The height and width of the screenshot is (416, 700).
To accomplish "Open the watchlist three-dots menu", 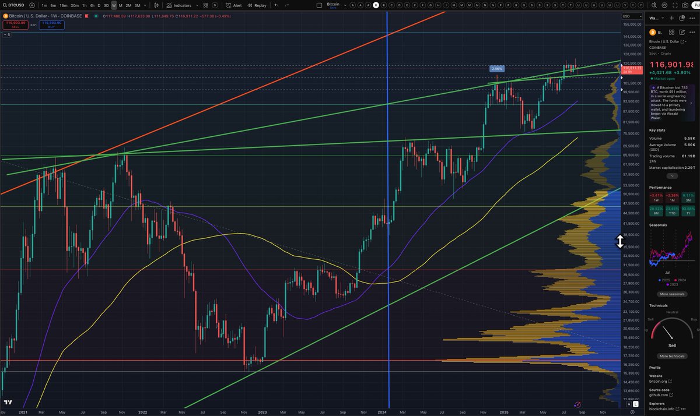I will 692,18.
